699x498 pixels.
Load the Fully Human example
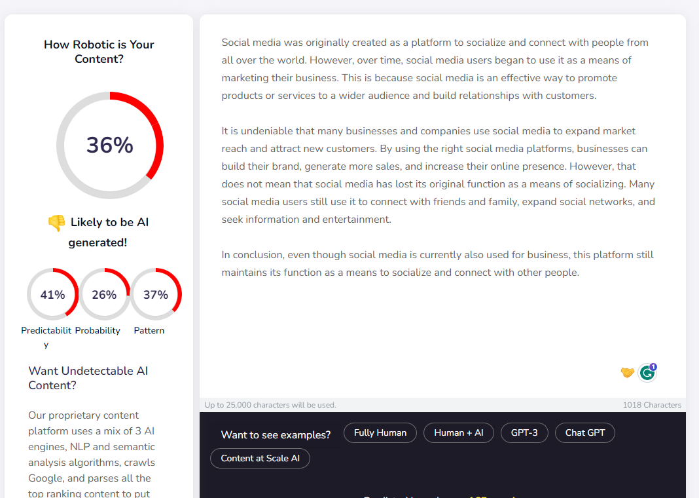click(380, 433)
